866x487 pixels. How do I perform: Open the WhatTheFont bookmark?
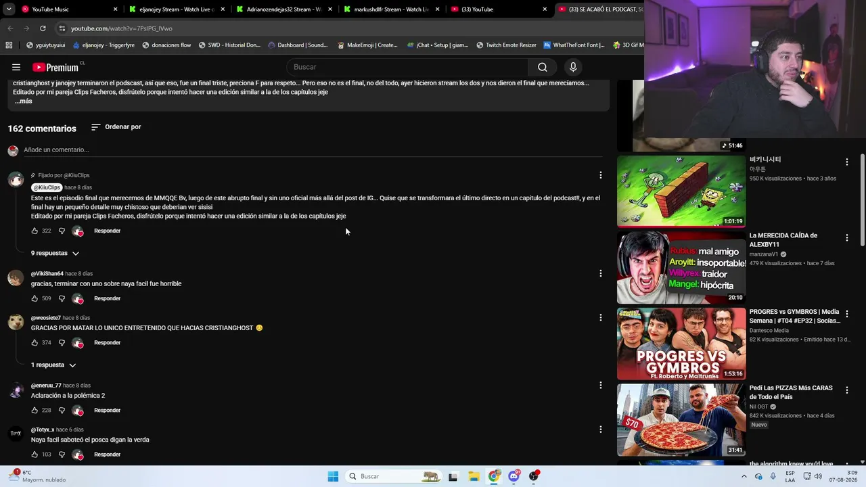(574, 45)
